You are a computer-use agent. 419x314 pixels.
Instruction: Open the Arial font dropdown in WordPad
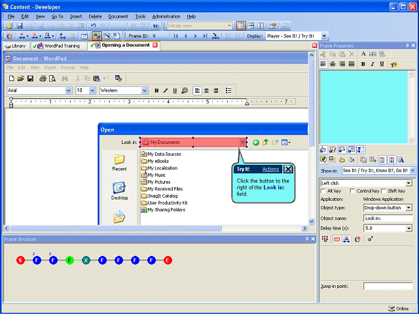[x=68, y=90]
